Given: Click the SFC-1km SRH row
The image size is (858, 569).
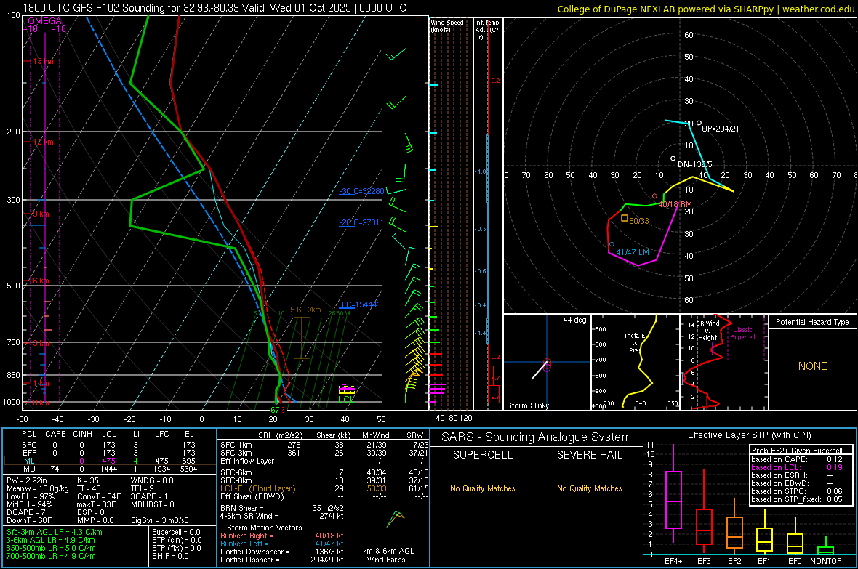Looking at the screenshot, I should [324, 445].
